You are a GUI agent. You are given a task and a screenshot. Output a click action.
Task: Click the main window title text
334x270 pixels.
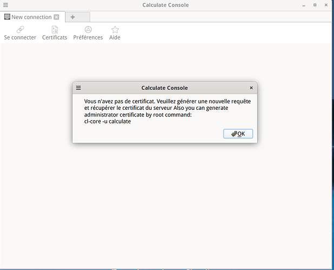pos(166,5)
